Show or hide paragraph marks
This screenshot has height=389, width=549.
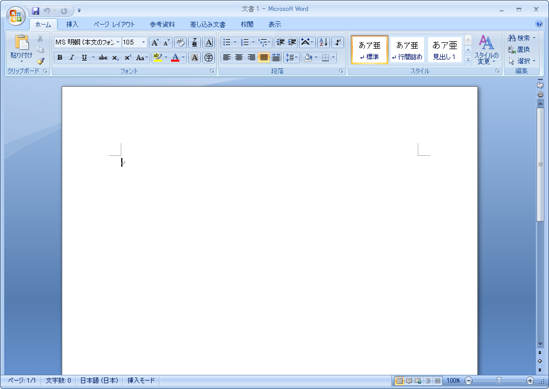(x=338, y=42)
